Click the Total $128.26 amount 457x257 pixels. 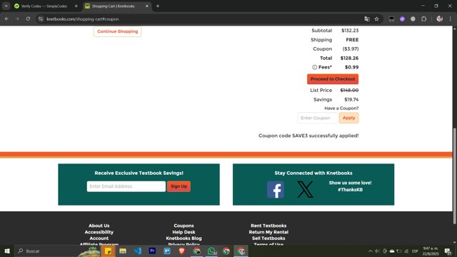[x=349, y=58]
